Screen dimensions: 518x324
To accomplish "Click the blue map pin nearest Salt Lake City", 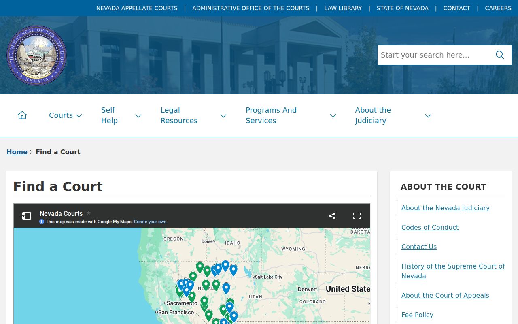I will (234, 270).
